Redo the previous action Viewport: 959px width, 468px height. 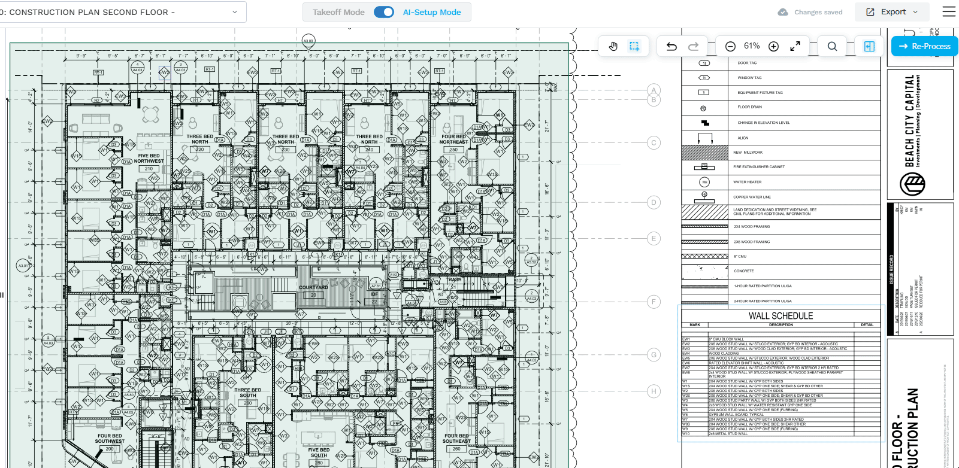click(693, 46)
